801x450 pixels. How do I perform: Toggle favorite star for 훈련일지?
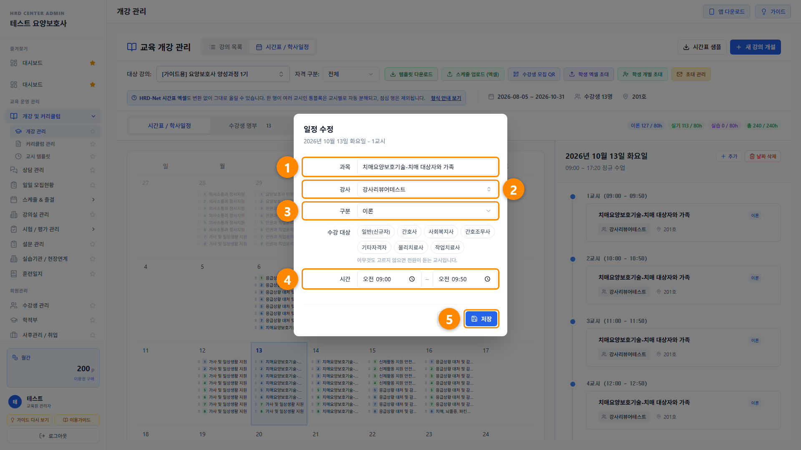click(x=93, y=274)
